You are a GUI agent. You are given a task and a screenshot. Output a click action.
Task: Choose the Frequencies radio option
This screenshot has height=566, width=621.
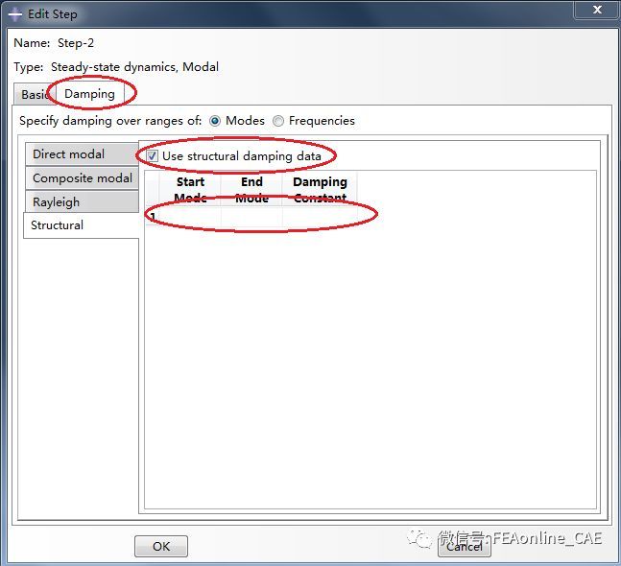[x=278, y=121]
